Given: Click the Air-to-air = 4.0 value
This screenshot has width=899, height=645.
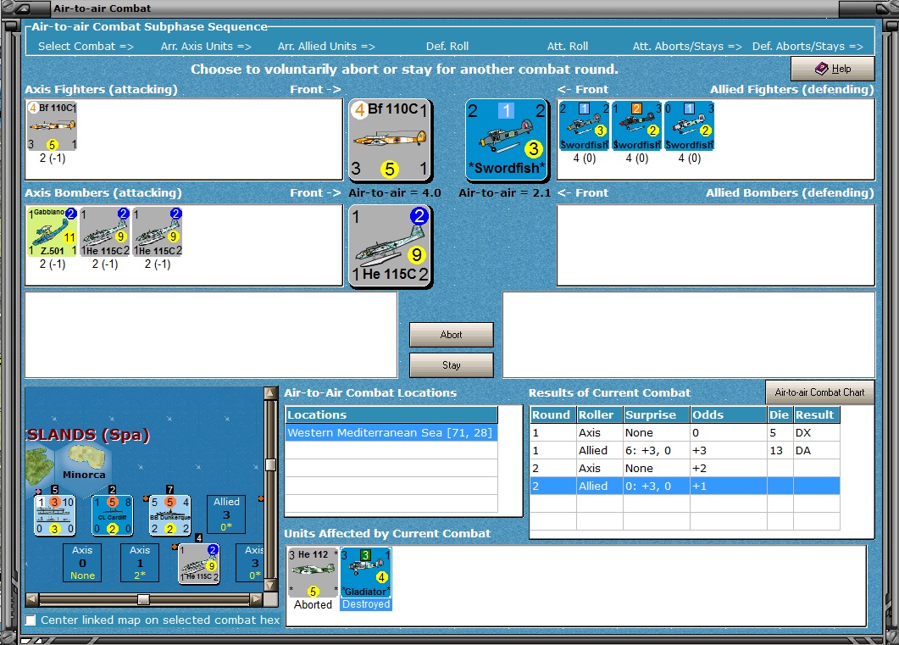Looking at the screenshot, I should coord(395,192).
